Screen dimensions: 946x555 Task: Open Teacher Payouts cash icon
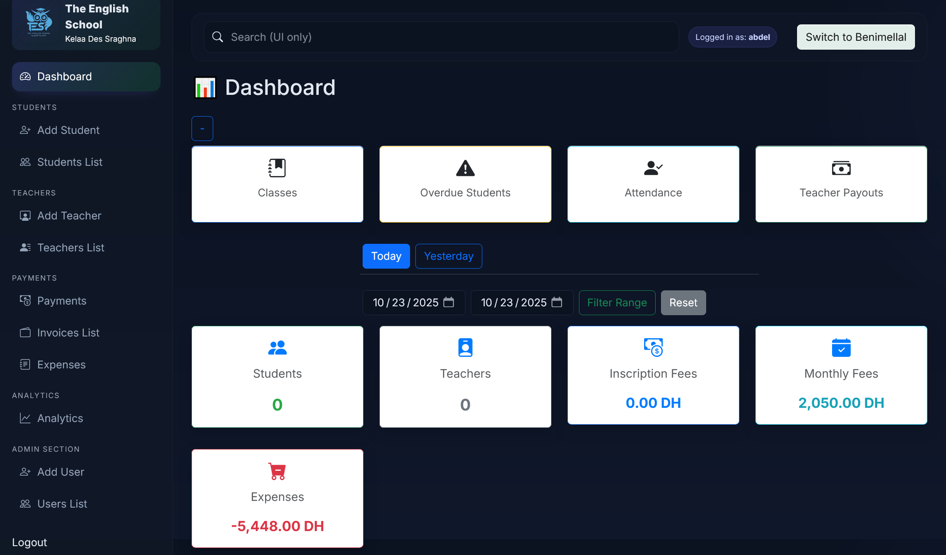pos(841,168)
